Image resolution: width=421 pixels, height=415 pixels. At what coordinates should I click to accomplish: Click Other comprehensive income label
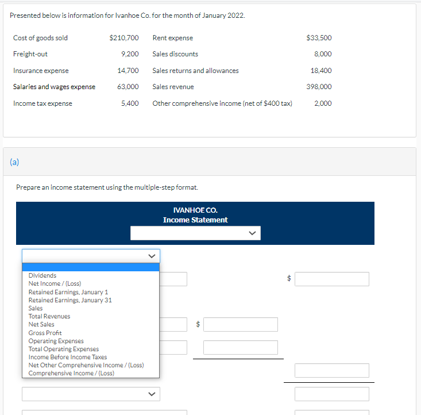pos(222,103)
